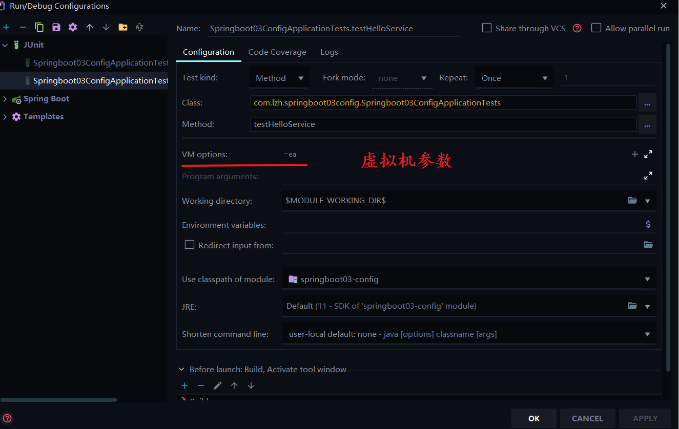Collapse the Before launch section

tap(181, 369)
